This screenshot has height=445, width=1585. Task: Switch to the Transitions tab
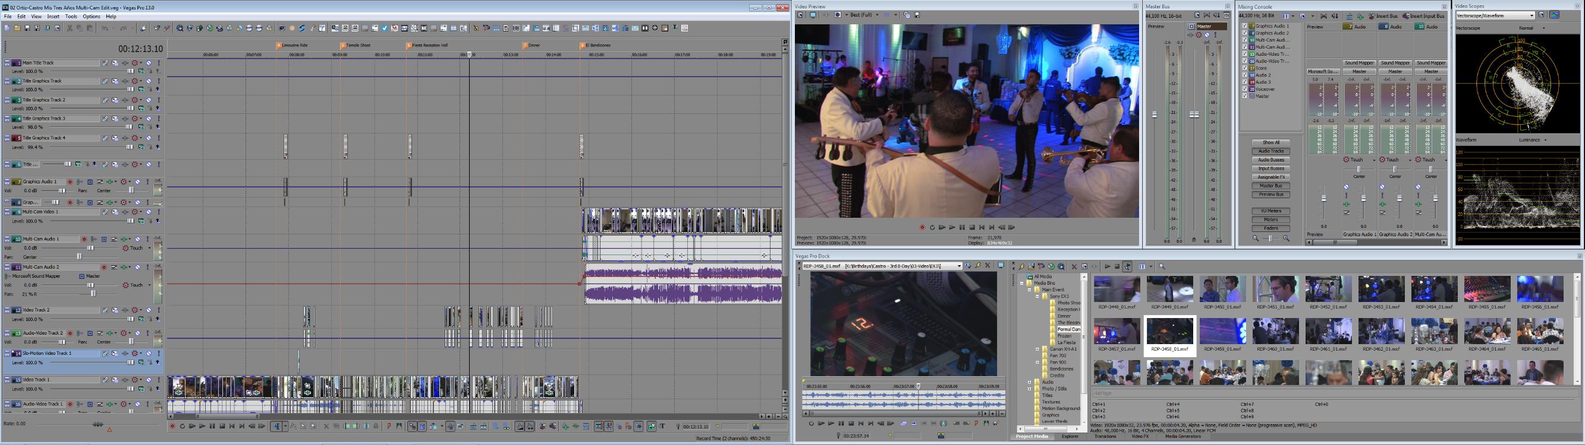coord(1105,437)
